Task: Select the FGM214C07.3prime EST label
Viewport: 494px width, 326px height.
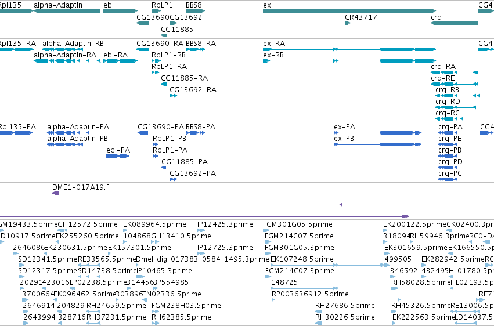Action: [x=300, y=271]
